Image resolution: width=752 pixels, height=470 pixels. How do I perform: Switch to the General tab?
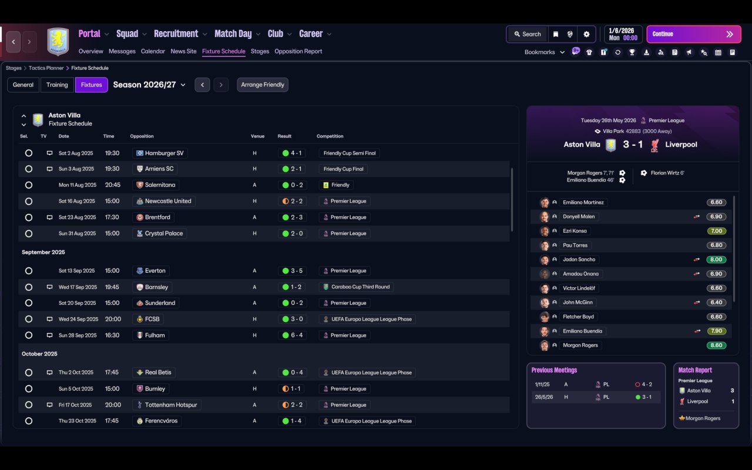click(23, 85)
